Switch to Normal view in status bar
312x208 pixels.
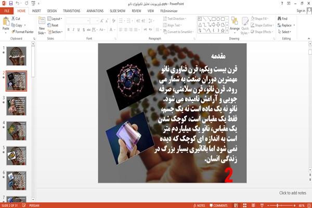[x=236, y=205]
